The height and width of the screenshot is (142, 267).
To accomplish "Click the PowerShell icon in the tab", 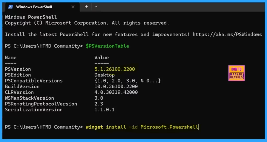I will (x=11, y=7).
